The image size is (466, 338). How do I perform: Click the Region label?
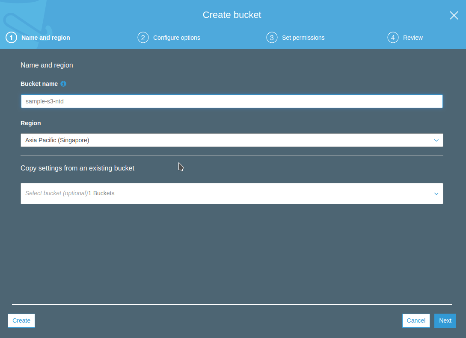click(x=31, y=123)
